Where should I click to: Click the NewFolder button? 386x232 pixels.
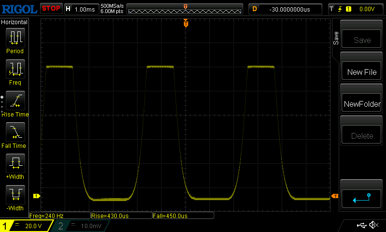(361, 102)
